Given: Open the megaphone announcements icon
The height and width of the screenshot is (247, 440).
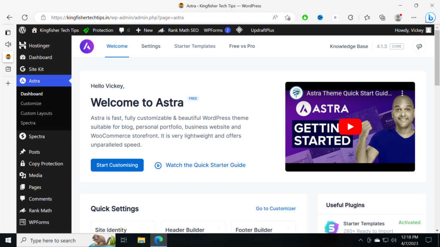Looking at the screenshot, I should tap(419, 46).
